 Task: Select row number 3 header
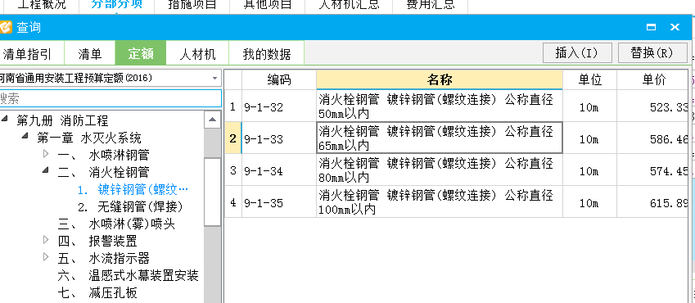pyautogui.click(x=233, y=170)
